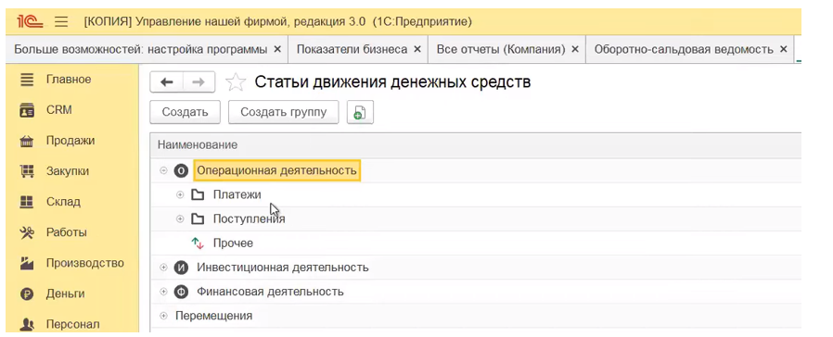Close the Оборотно-сальдовая ведомость tab
This screenshot has width=833, height=337.
783,49
